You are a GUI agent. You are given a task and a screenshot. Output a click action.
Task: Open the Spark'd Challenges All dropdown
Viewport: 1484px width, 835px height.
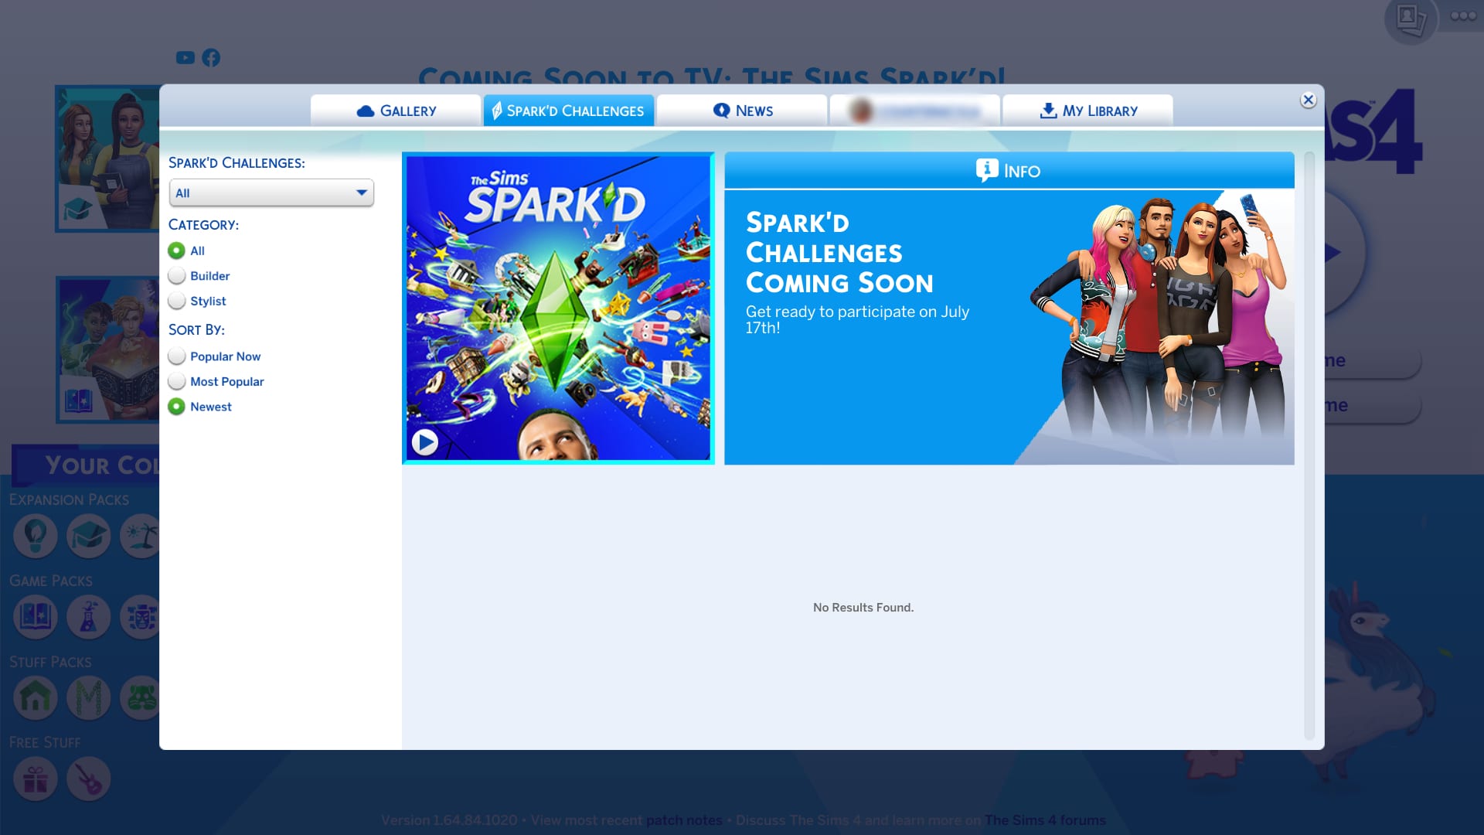click(x=271, y=193)
